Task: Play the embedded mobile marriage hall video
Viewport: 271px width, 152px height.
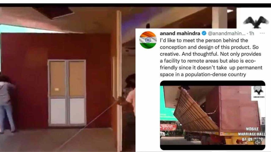Action: click(213, 115)
